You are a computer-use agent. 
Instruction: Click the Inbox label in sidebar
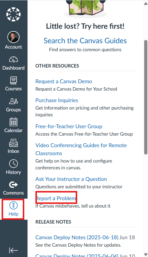point(13,151)
